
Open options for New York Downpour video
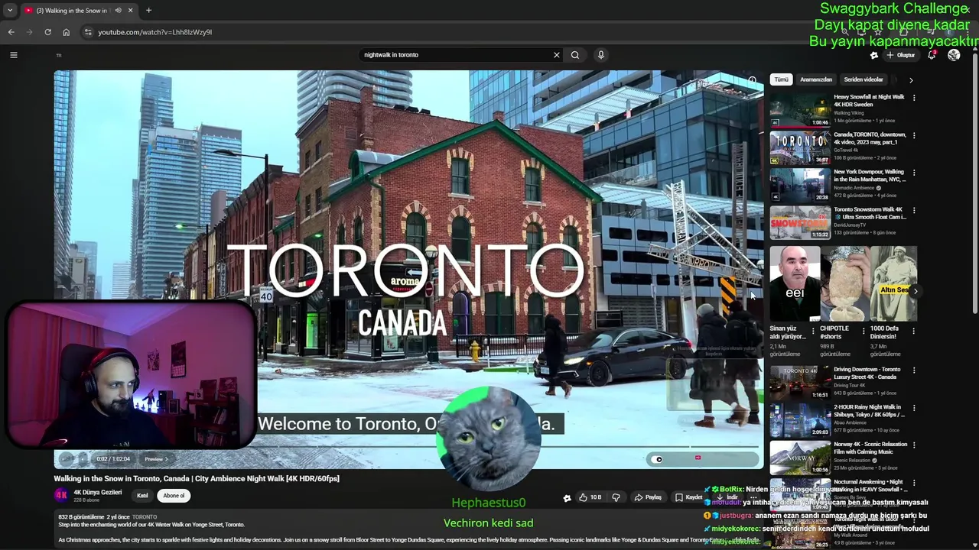(913, 173)
